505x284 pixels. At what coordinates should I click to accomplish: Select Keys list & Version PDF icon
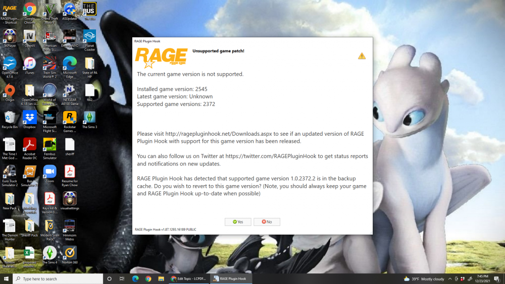click(49, 203)
